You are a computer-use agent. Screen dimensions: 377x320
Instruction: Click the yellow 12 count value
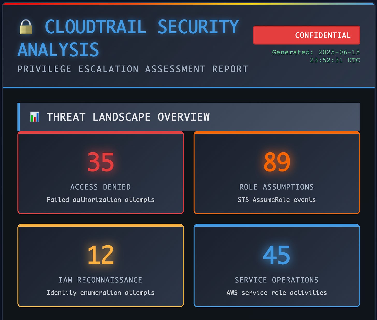tap(101, 255)
